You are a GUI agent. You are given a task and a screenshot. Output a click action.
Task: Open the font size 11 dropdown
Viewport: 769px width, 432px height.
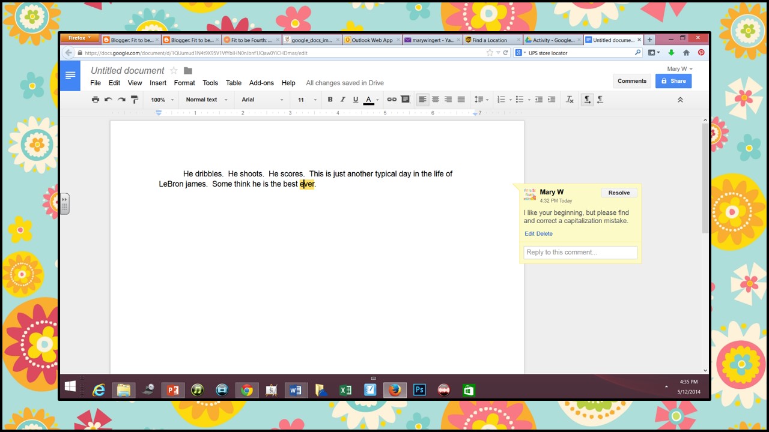click(306, 100)
